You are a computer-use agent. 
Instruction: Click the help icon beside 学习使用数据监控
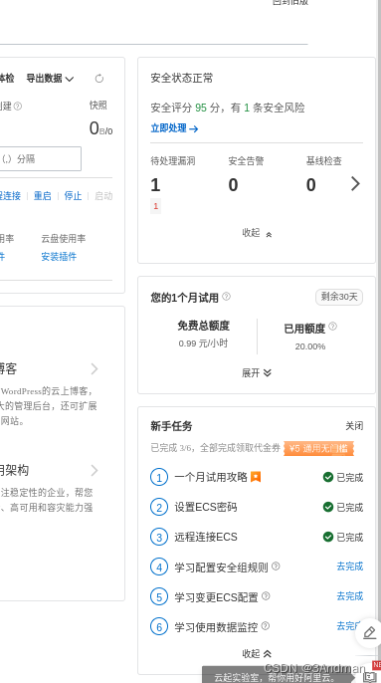[266, 626]
